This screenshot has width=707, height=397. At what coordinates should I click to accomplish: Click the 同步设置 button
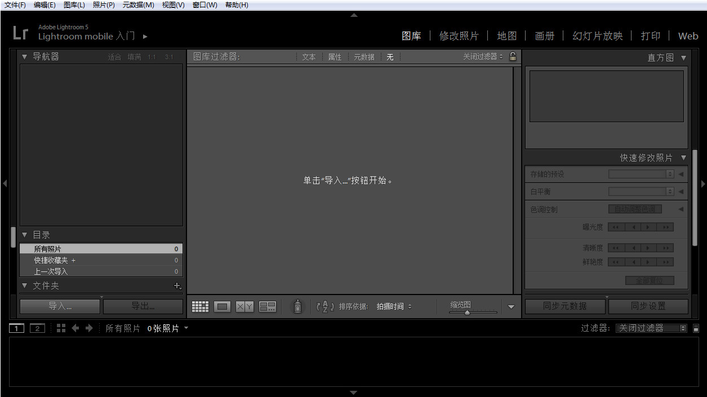pos(648,306)
